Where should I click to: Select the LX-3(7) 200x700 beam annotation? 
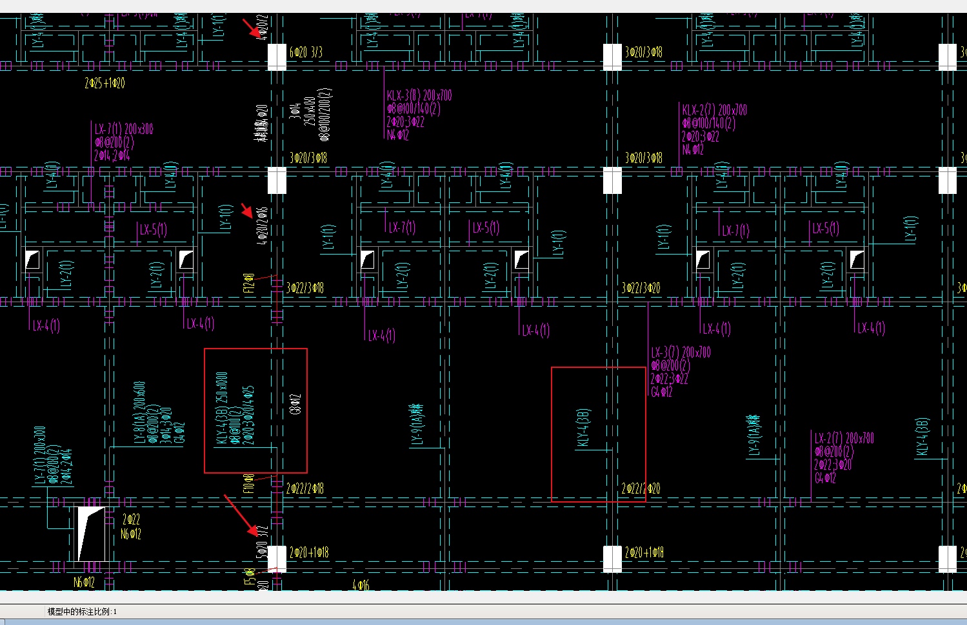pyautogui.click(x=681, y=352)
